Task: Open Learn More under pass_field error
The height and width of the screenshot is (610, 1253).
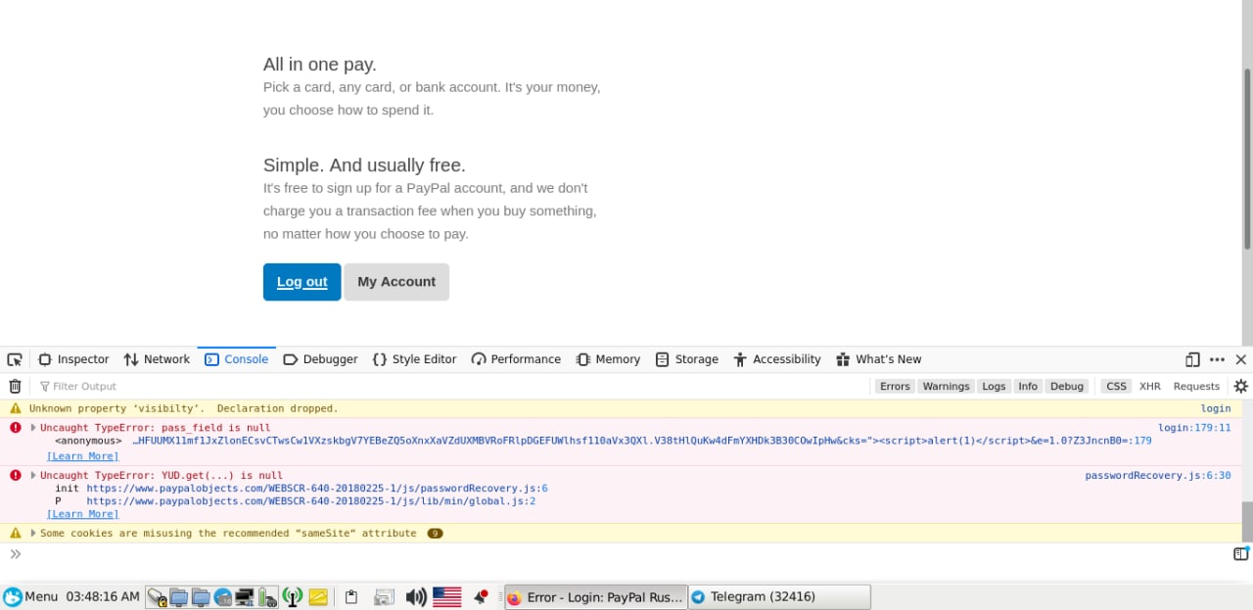Action: [82, 456]
